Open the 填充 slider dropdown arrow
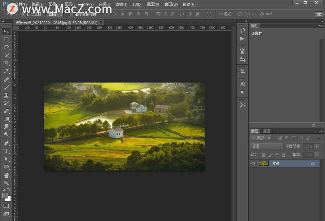The height and width of the screenshot is (221, 325). pyautogui.click(x=317, y=155)
